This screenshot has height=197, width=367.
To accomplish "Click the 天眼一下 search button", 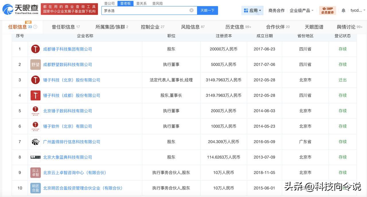I will pyautogui.click(x=207, y=10).
